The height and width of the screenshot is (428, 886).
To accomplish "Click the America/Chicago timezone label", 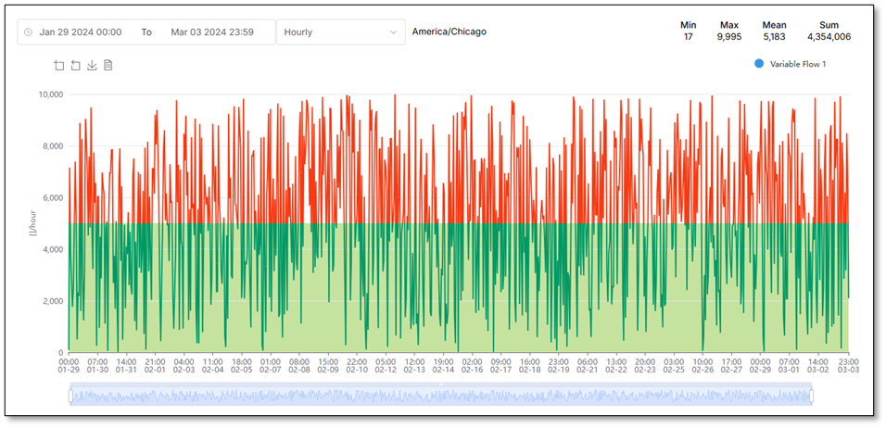I will 449,31.
